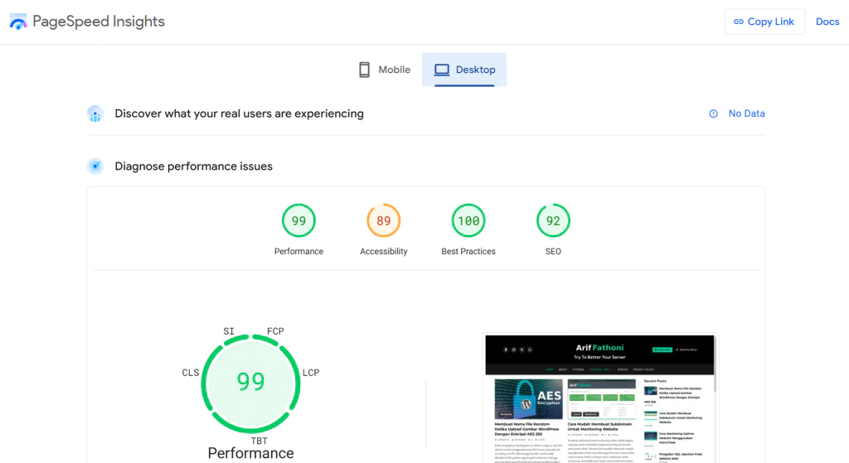
Task: Jump to Performance score 99 gauge
Action: 298,220
